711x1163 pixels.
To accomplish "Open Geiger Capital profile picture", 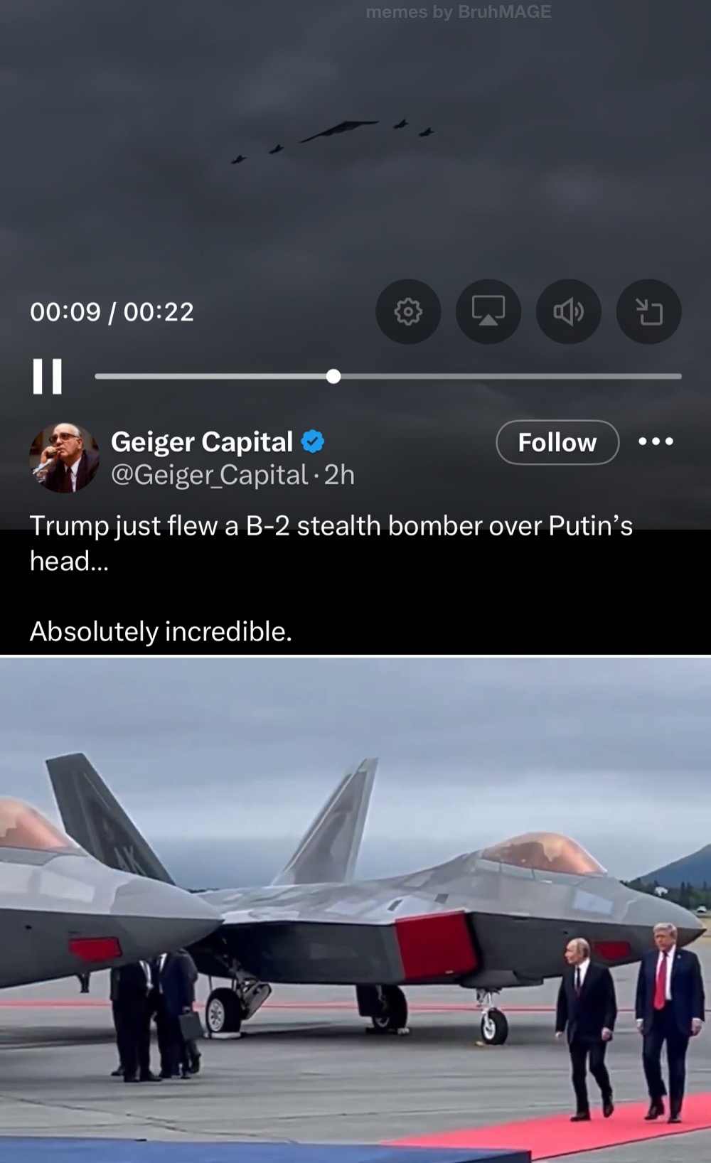I will point(64,458).
